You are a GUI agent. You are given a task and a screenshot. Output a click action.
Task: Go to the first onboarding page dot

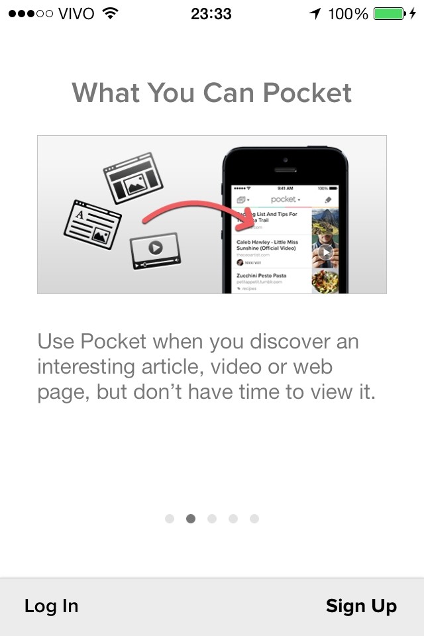click(170, 518)
